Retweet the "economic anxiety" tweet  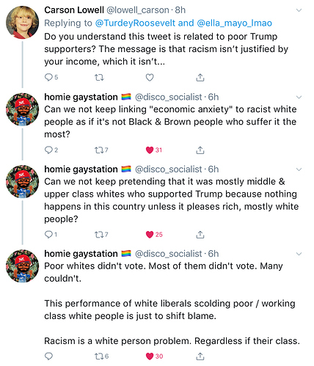[99, 150]
